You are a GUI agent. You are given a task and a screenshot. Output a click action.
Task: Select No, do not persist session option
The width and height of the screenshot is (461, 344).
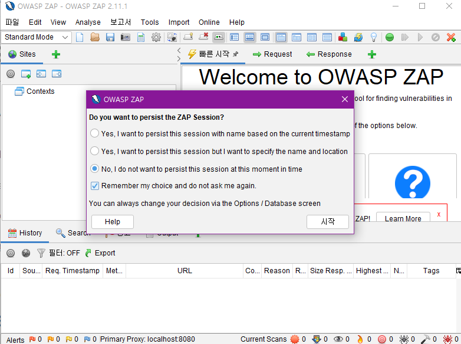click(x=196, y=169)
